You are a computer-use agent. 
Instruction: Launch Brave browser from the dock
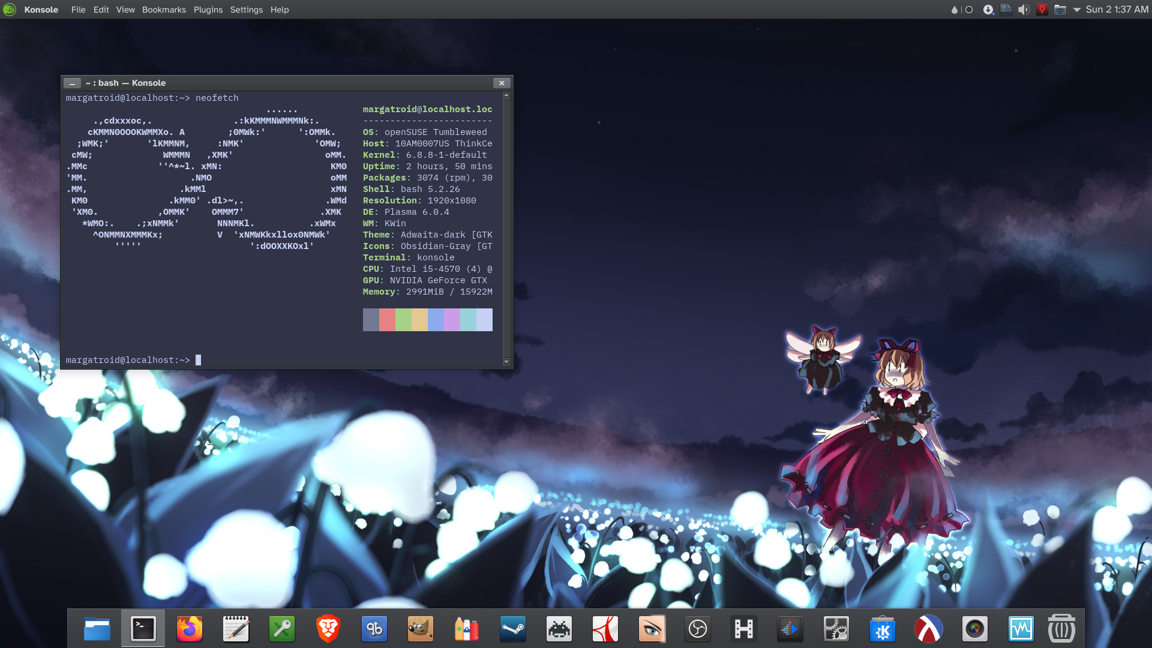tap(328, 629)
